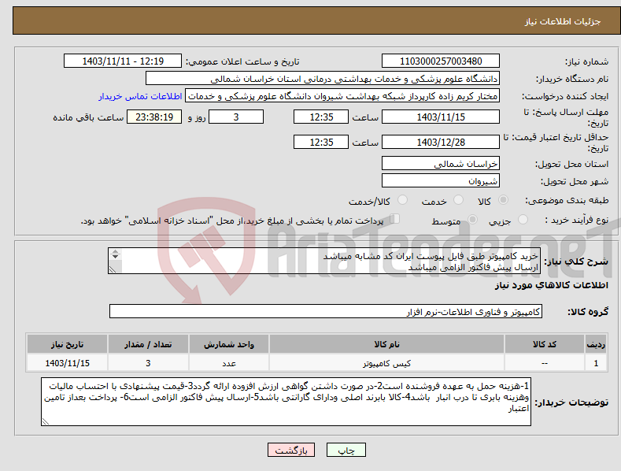Click the بازگشت (back) button
621x471 pixels.
[291, 450]
